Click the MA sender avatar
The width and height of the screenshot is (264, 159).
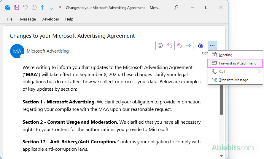pyautogui.click(x=17, y=51)
